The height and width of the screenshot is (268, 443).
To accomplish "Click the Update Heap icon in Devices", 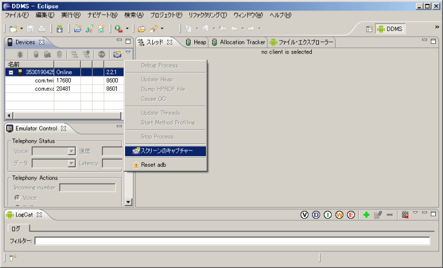I will pyautogui.click(x=36, y=54).
